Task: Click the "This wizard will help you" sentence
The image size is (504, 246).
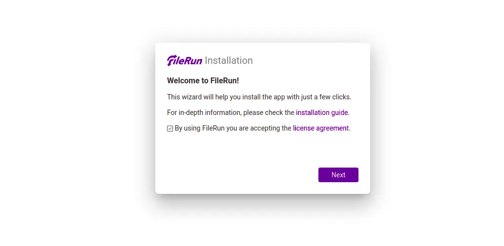Action: click(259, 97)
